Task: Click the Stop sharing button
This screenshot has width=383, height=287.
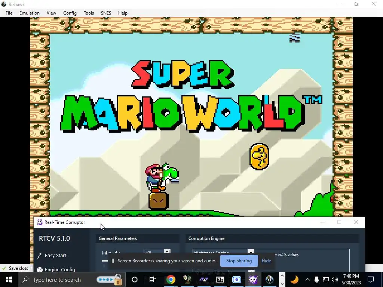Action: [x=239, y=260]
